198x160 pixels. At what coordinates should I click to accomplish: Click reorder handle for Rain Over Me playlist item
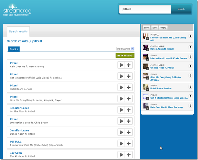[x=190, y=106]
